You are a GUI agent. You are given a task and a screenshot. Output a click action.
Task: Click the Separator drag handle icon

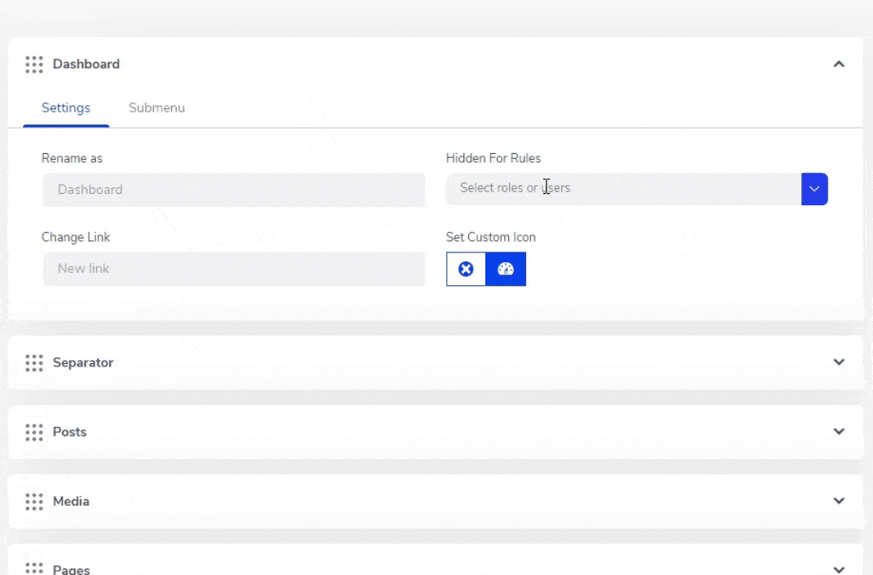(34, 363)
